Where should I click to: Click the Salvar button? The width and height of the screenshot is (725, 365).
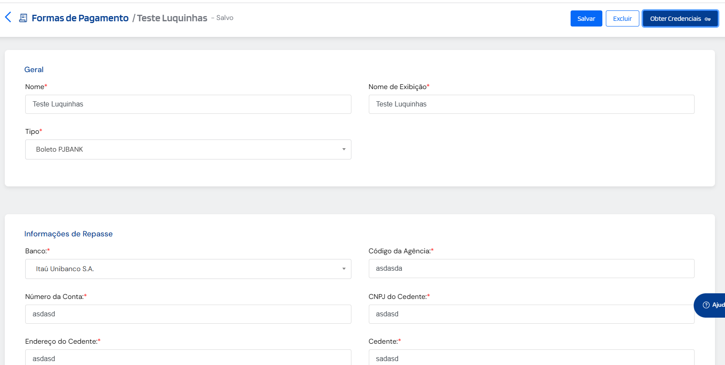pos(586,18)
